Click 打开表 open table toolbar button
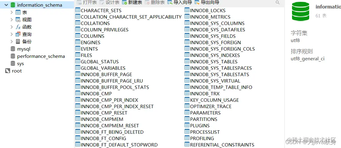Screen dimensions: 341x148 tap(87, 2)
